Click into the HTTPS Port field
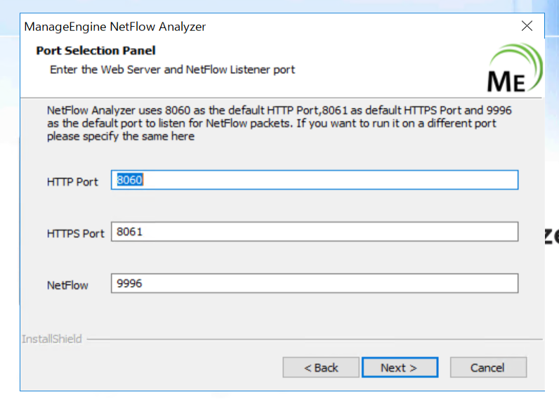The image size is (559, 404). coord(314,232)
